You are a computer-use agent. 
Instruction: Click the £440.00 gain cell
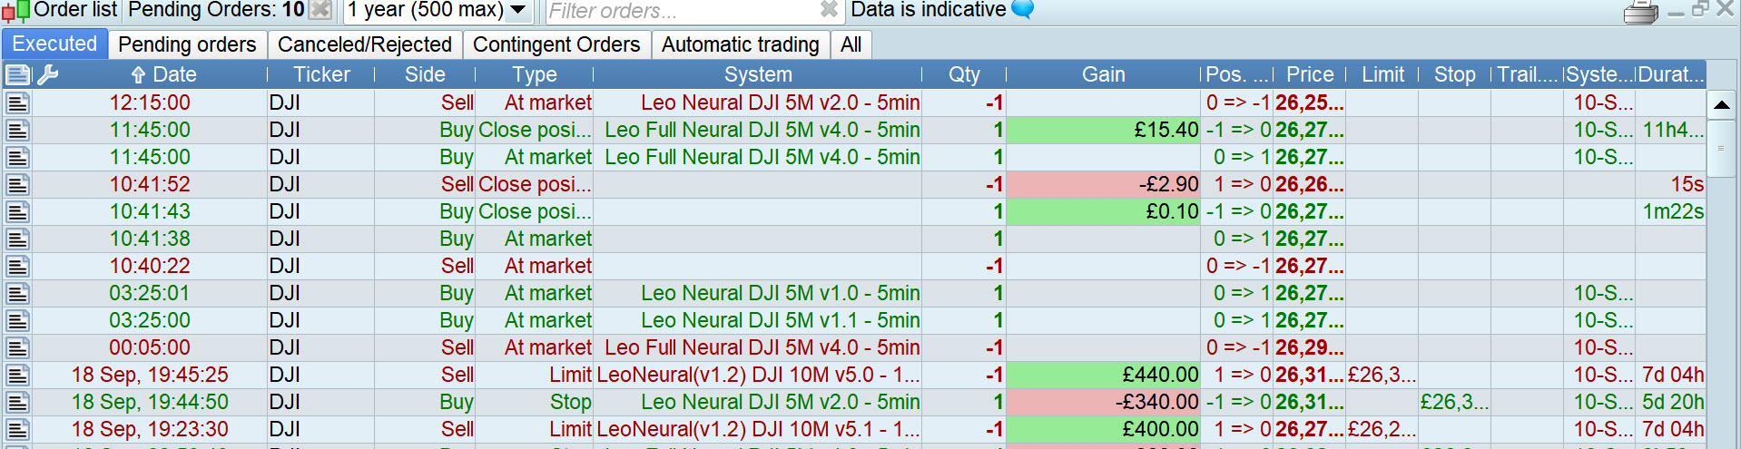[1104, 375]
